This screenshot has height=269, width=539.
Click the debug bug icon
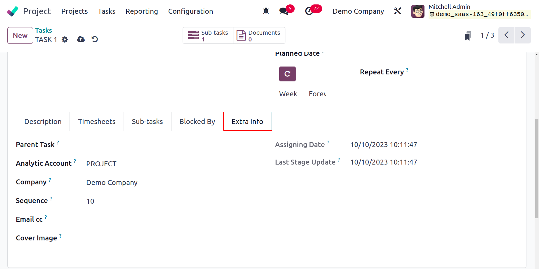pyautogui.click(x=266, y=11)
